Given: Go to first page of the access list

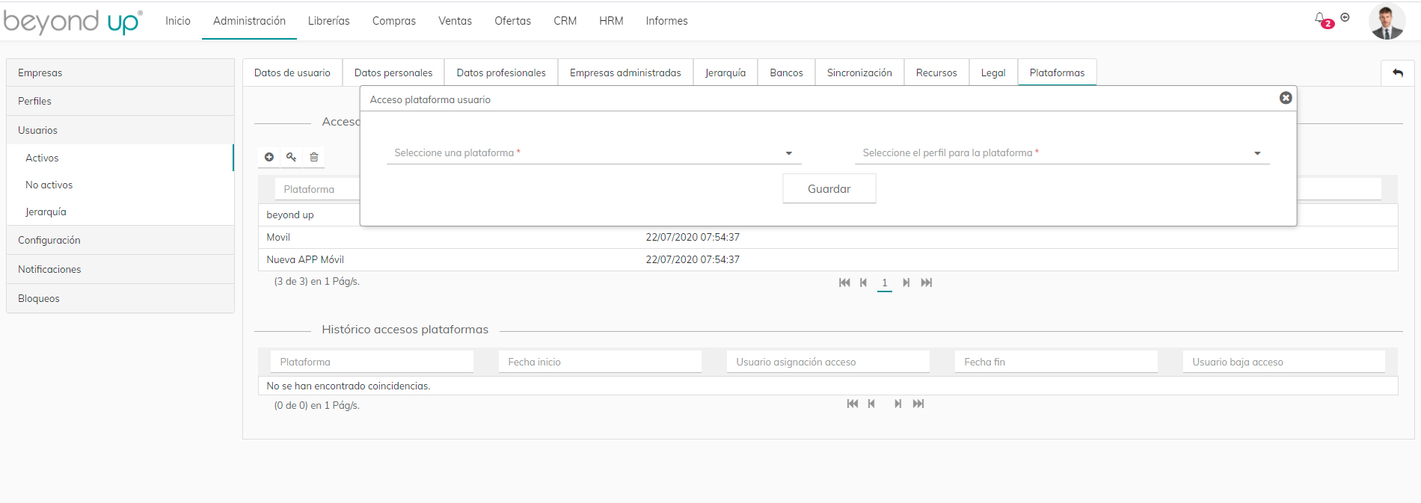Looking at the screenshot, I should (x=844, y=283).
